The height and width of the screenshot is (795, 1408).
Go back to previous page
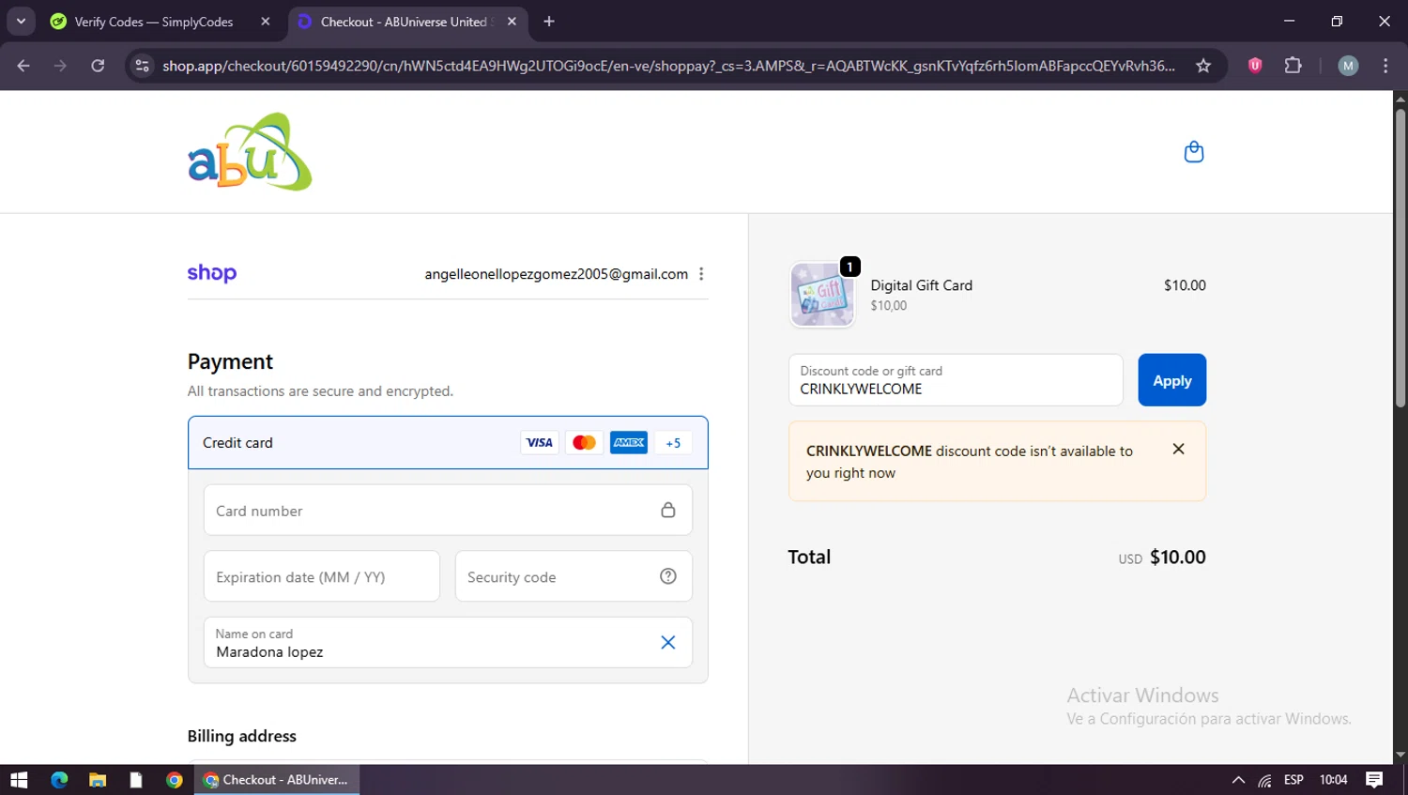click(x=23, y=66)
